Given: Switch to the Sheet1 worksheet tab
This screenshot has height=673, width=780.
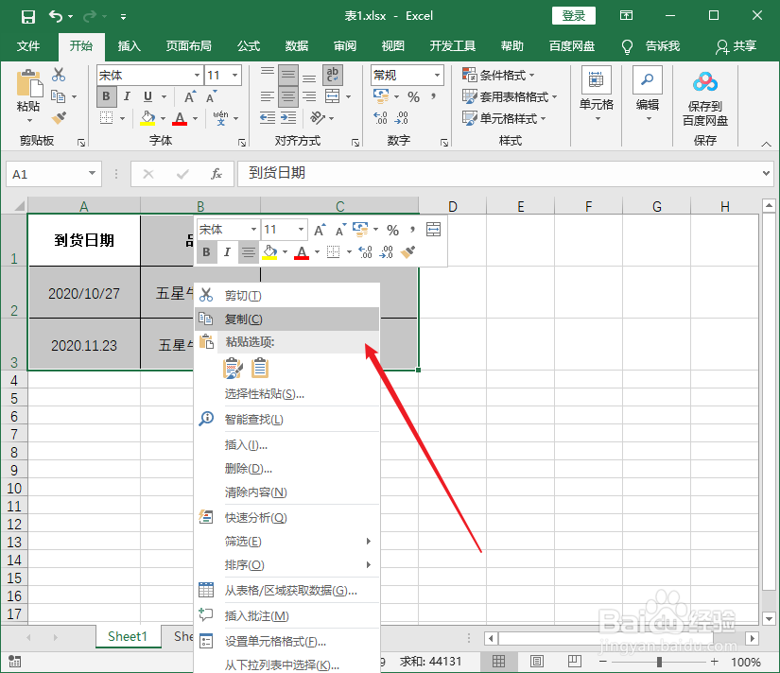Looking at the screenshot, I should tap(128, 636).
